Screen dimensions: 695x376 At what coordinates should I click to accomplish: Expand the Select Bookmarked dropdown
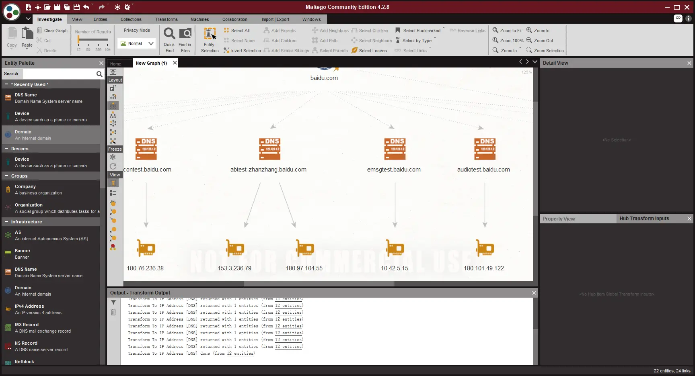click(444, 28)
